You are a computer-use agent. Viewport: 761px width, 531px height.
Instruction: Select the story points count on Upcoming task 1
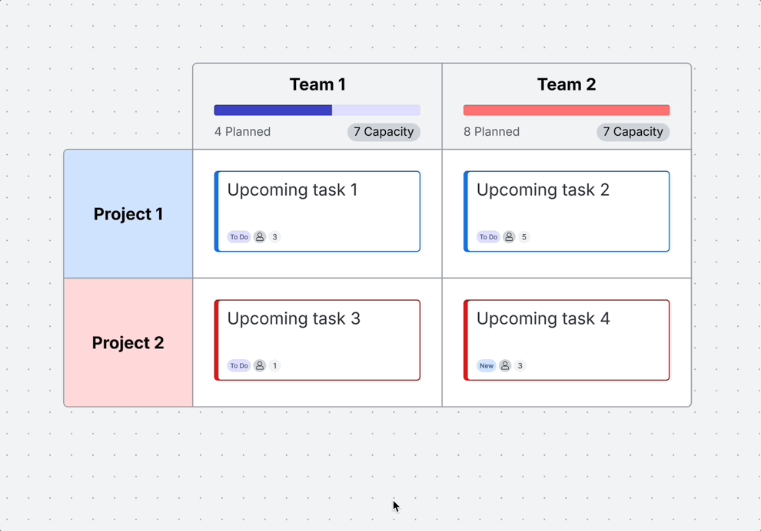click(x=274, y=237)
